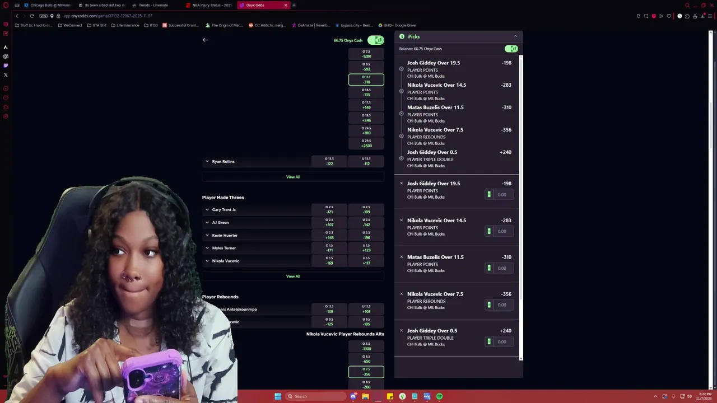
Task: Expand Kevin Huerter row chevron
Action: click(x=207, y=235)
